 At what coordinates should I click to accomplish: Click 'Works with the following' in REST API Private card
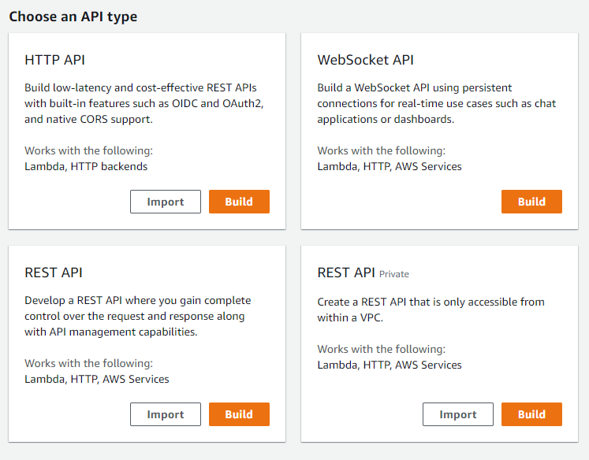381,349
